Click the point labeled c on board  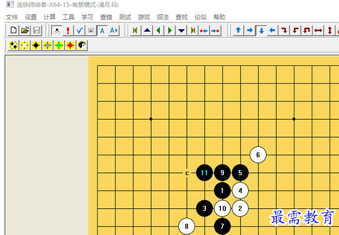187,173
